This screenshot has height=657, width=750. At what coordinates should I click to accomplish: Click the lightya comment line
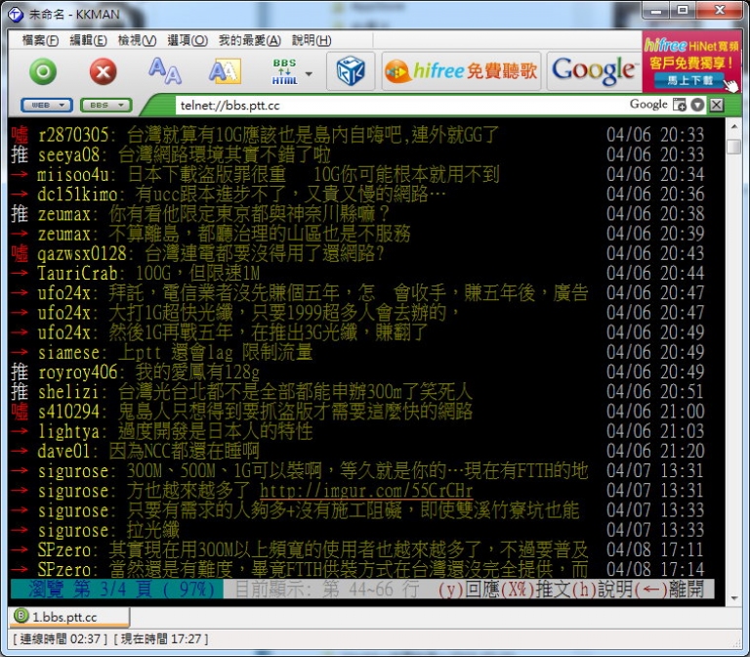[357, 431]
